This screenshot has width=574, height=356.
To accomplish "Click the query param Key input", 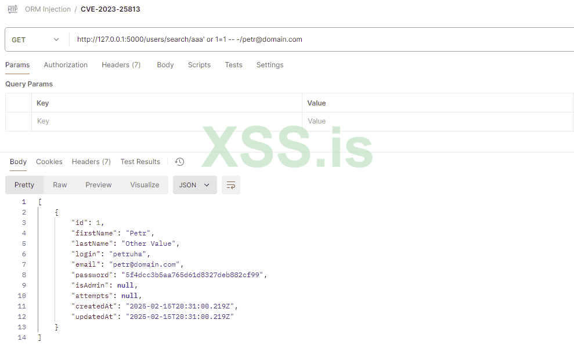I will [x=167, y=122].
